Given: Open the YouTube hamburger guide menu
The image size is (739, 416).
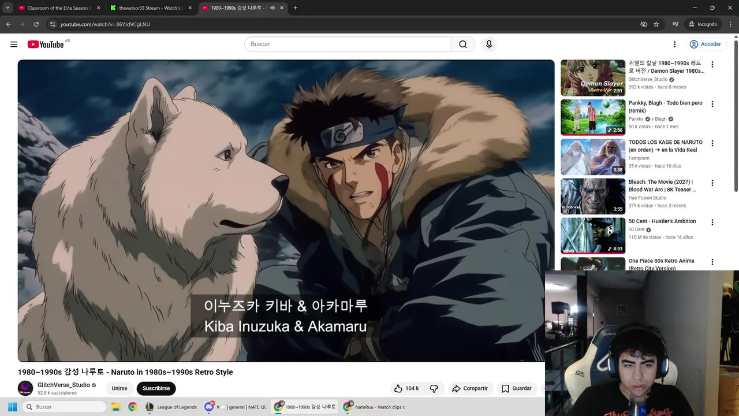Looking at the screenshot, I should click(14, 44).
